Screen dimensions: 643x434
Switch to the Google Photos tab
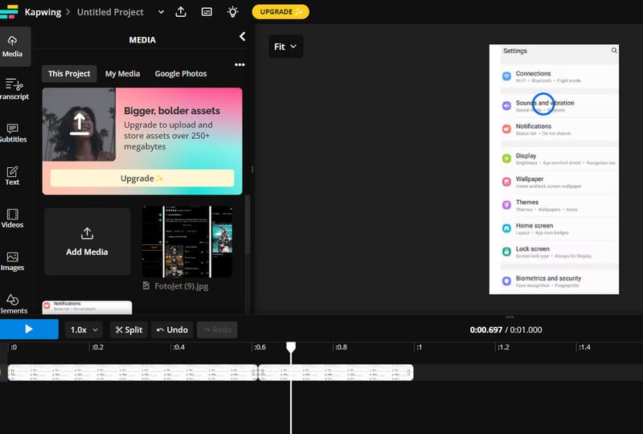[x=181, y=73]
